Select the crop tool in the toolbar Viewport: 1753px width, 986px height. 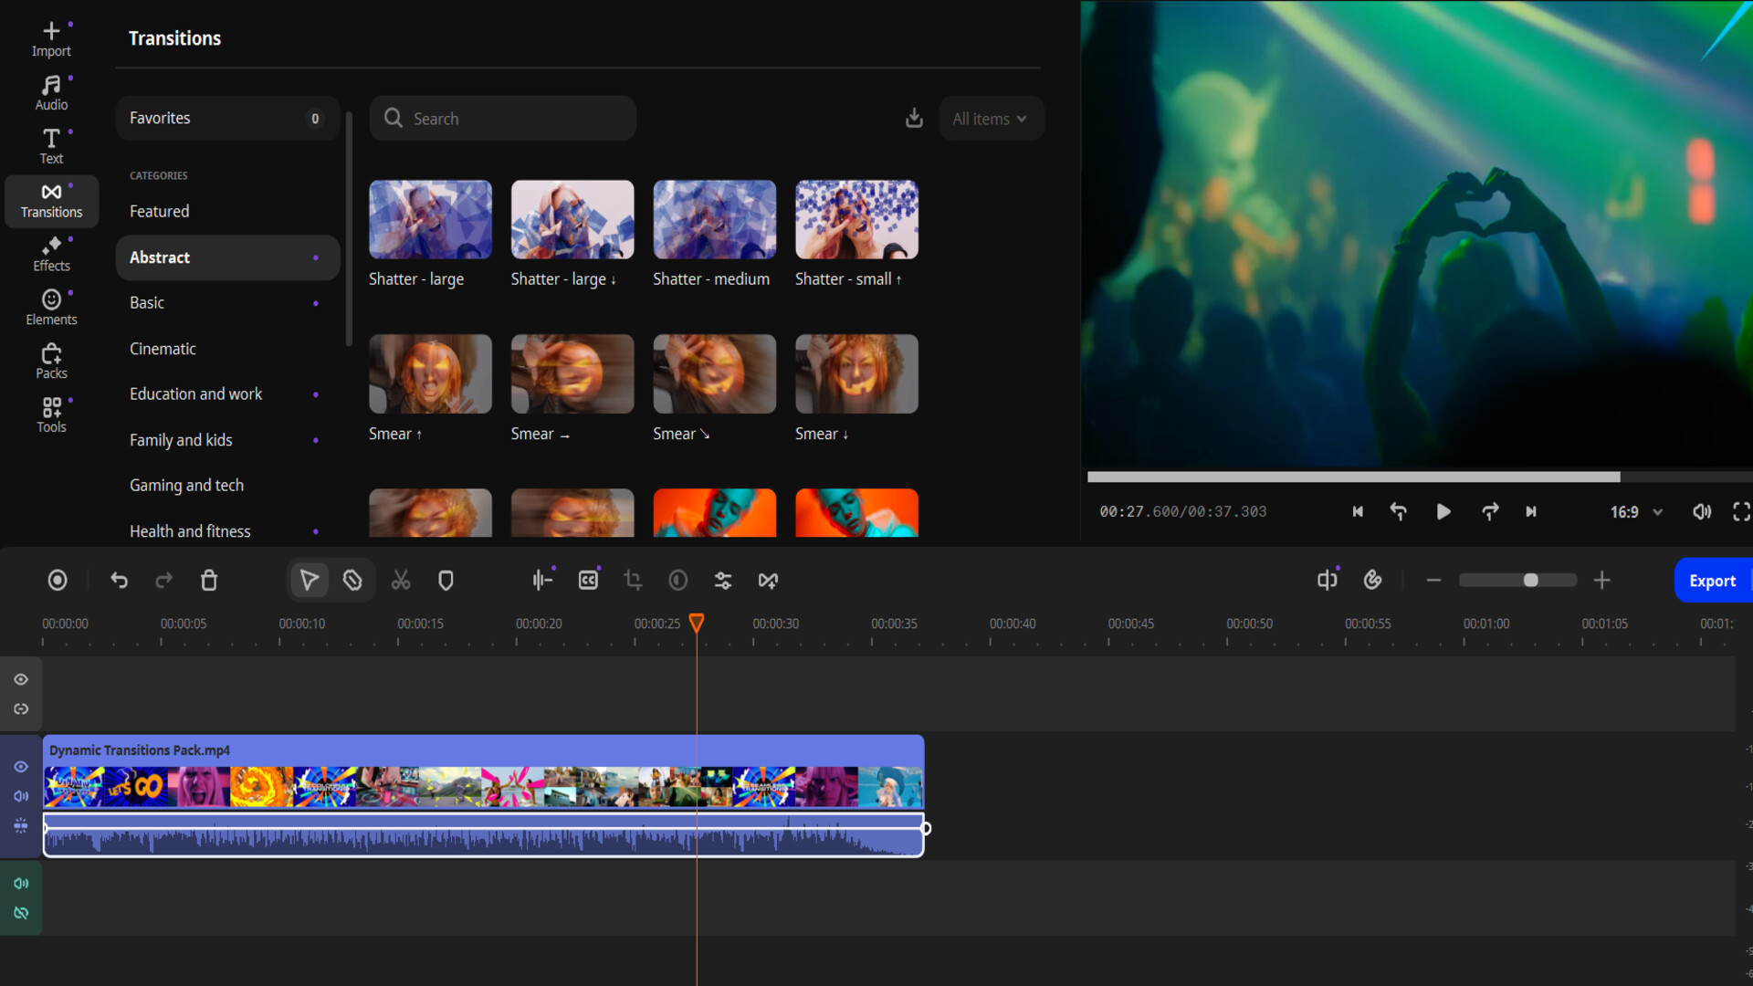pos(634,580)
